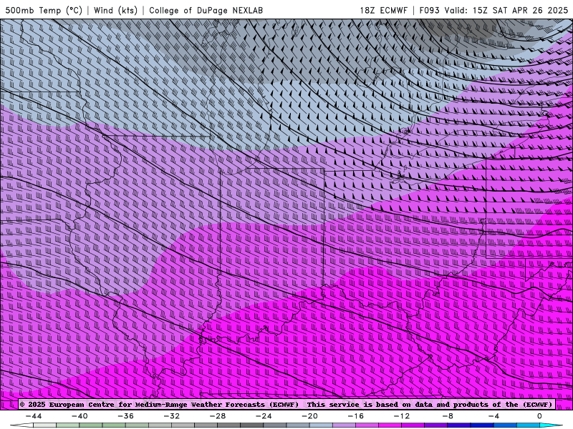This screenshot has height=429, width=573.
Task: Click the -44 colorbar label
Action: click(x=34, y=416)
